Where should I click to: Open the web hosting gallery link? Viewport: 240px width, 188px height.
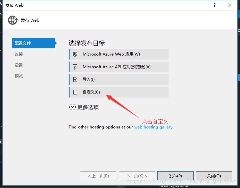click(x=153, y=127)
